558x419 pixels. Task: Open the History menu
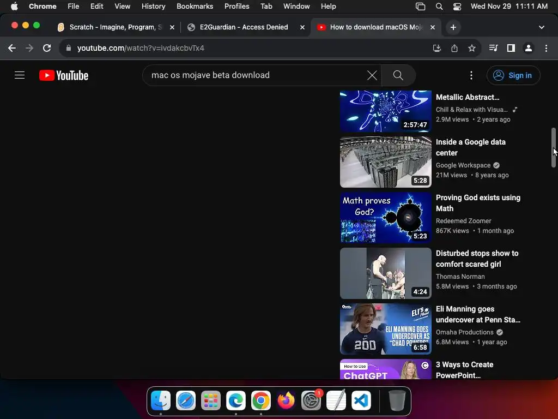click(x=153, y=6)
